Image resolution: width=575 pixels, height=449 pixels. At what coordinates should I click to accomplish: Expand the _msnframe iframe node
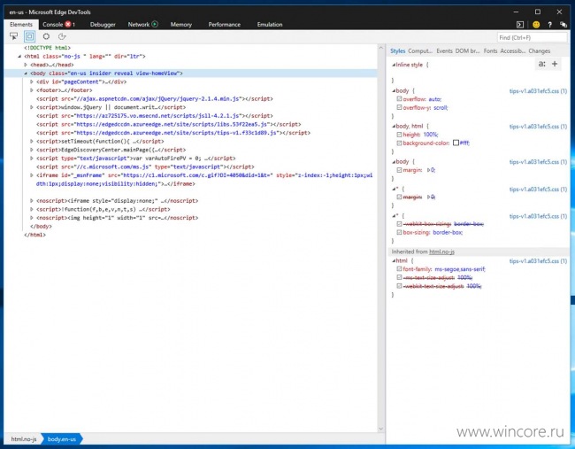(32, 175)
